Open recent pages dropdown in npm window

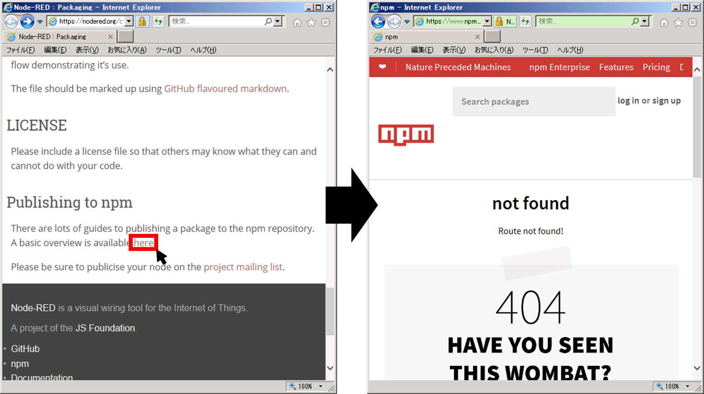(x=407, y=21)
